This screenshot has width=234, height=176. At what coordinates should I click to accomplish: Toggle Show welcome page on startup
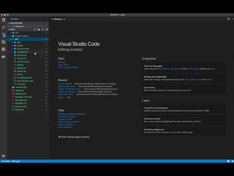(x=59, y=137)
